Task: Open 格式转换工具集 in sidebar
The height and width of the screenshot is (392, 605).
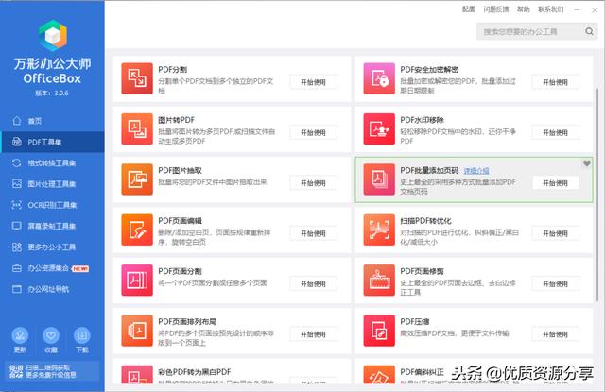Action: [x=52, y=163]
